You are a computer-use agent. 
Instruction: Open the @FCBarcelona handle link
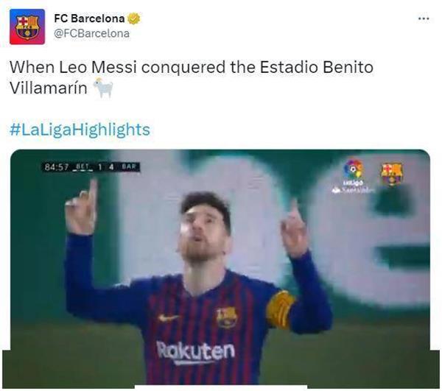click(91, 34)
